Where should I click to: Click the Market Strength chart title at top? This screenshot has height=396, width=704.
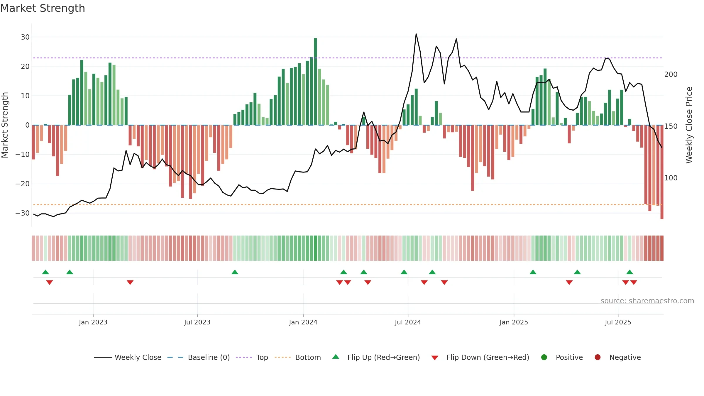(x=43, y=8)
